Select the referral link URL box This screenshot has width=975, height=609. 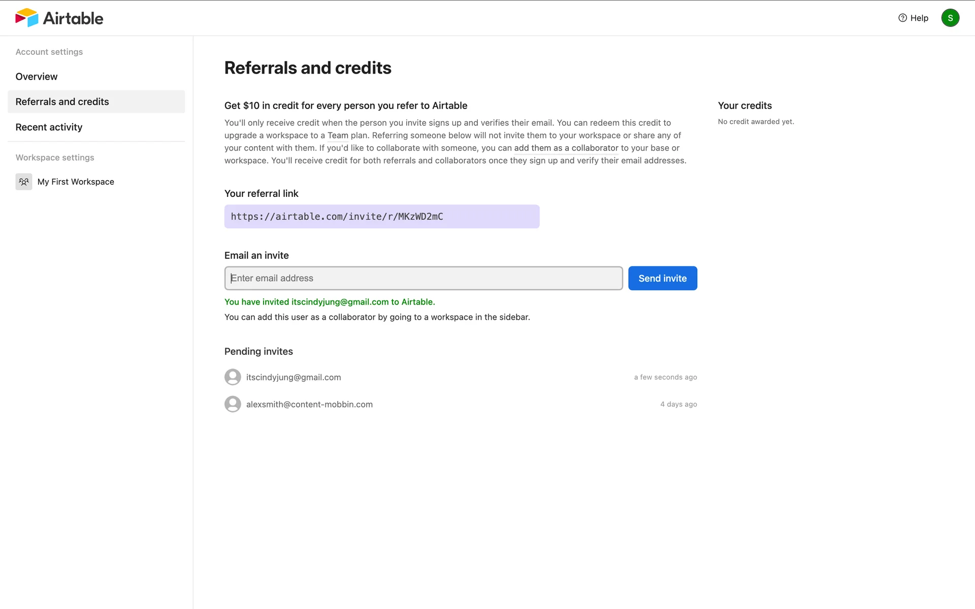(381, 217)
